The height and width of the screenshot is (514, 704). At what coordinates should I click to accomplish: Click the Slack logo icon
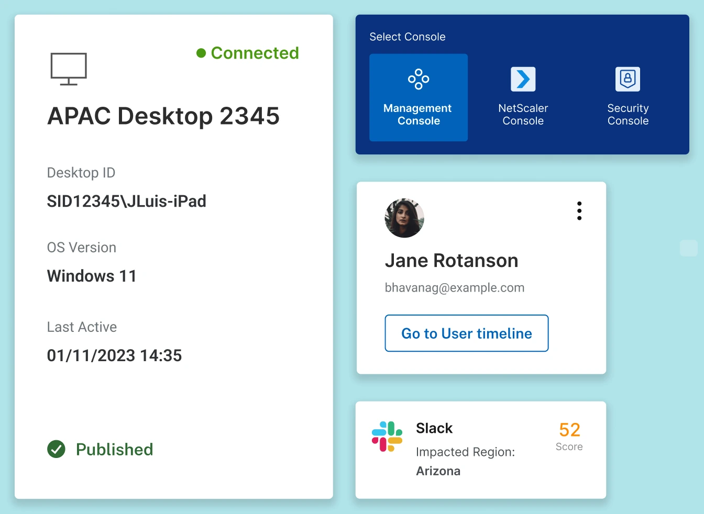(x=387, y=437)
